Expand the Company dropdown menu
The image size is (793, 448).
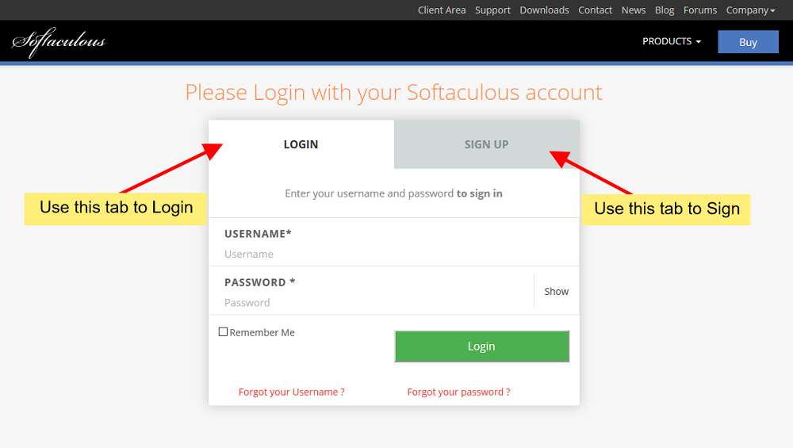coord(750,10)
